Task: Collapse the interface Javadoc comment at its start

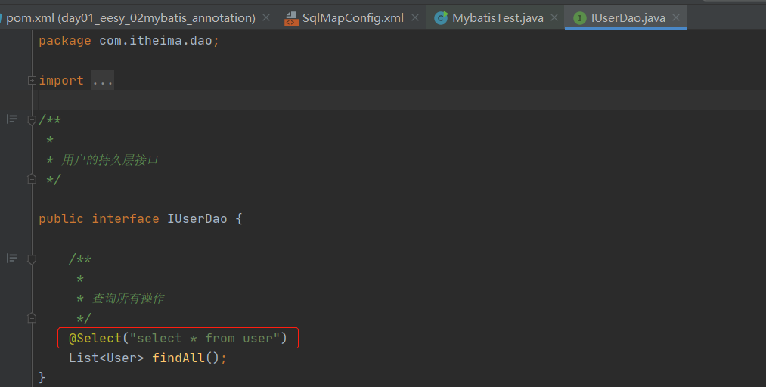Action: pos(32,120)
